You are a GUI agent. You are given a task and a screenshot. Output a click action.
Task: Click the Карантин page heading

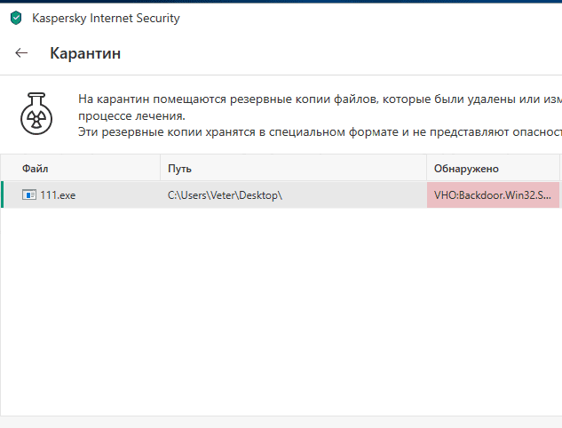[x=85, y=53]
